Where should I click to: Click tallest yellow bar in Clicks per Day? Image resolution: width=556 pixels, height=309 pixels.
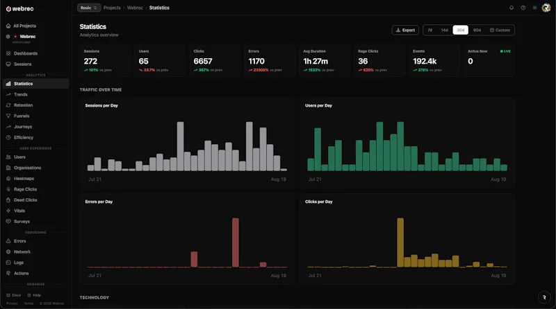coord(400,242)
